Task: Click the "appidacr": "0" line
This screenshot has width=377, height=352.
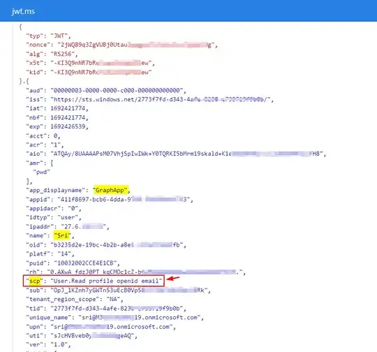Action: pyautogui.click(x=54, y=209)
